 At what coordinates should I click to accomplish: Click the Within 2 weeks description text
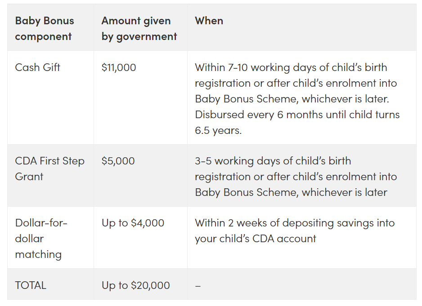click(x=295, y=231)
